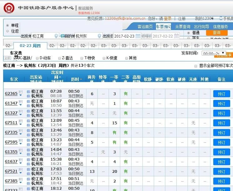Click 松江南 station icon in G1347 row
This screenshot has height=191, width=233.
(x=28, y=101)
